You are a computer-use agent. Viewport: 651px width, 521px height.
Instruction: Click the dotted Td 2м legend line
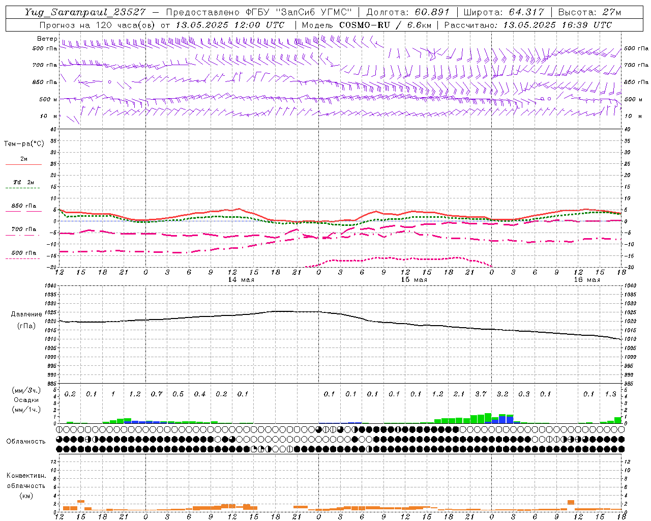(x=23, y=188)
